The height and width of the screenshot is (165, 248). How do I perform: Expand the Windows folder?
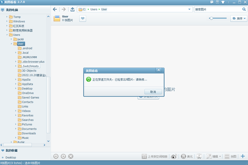click(7, 21)
